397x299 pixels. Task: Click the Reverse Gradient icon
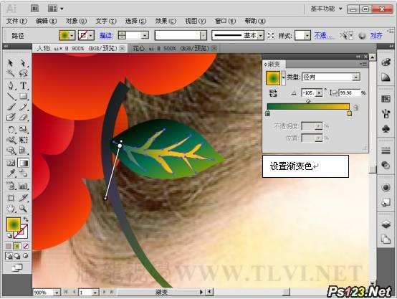tap(273, 93)
